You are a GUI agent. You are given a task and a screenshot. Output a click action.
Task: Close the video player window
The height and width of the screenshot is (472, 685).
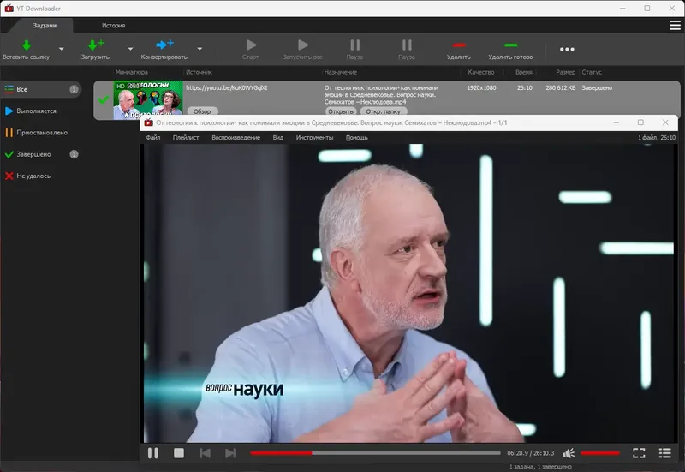point(665,122)
